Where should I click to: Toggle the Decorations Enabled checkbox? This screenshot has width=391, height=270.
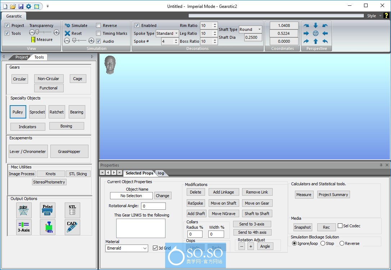tap(137, 25)
